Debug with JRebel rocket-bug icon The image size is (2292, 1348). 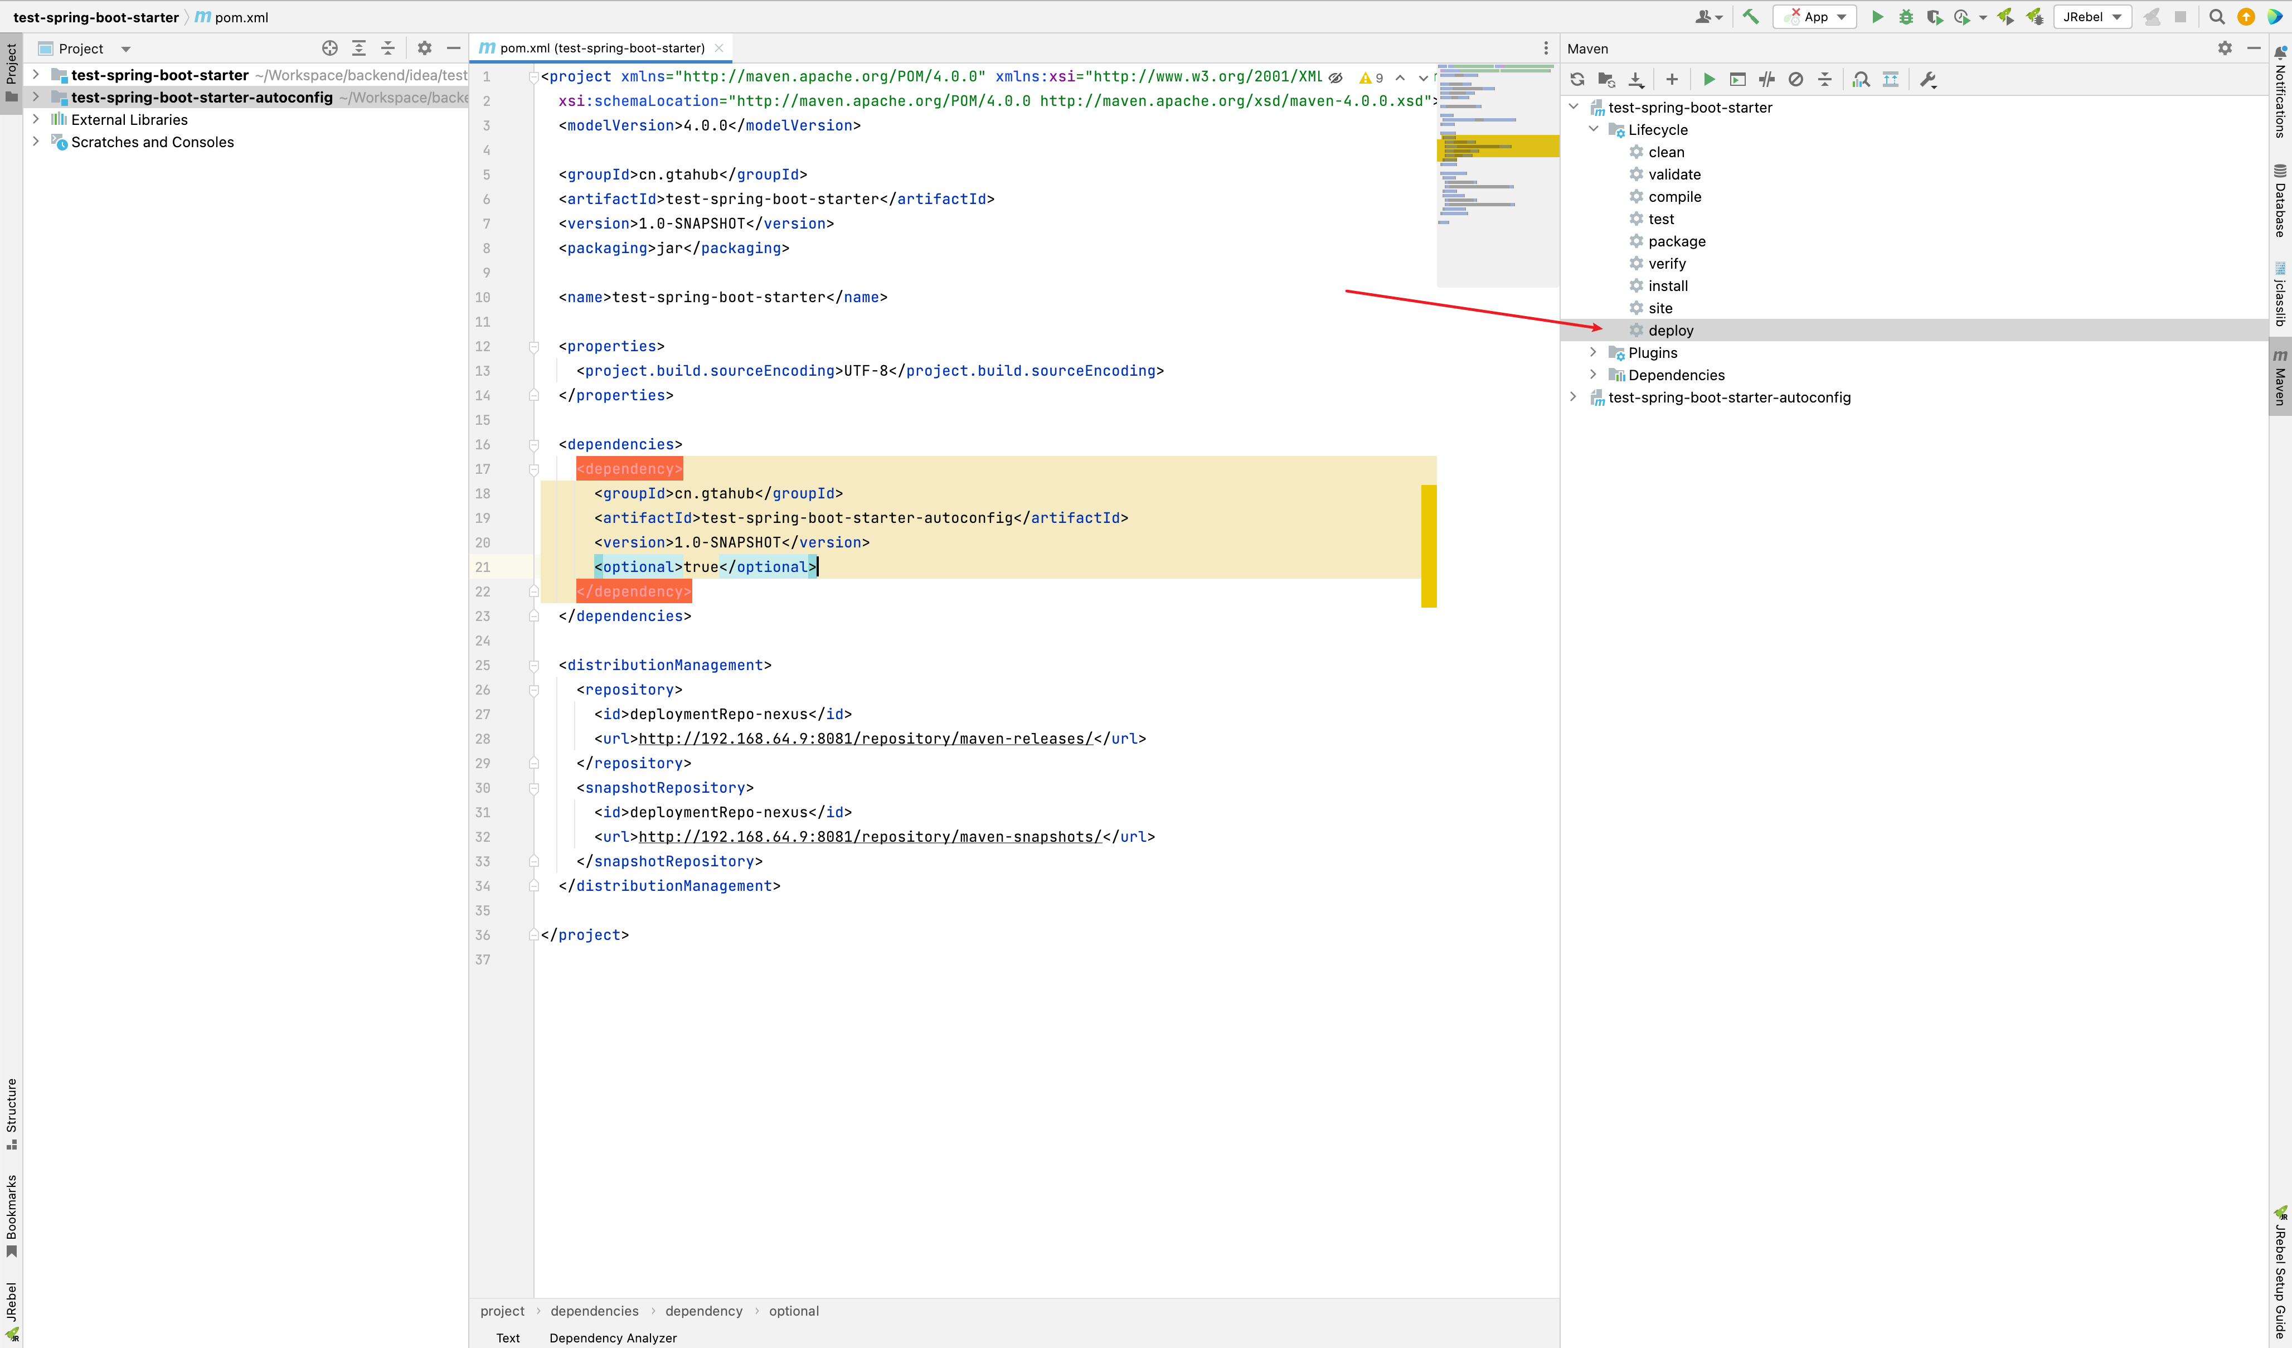coord(2034,16)
